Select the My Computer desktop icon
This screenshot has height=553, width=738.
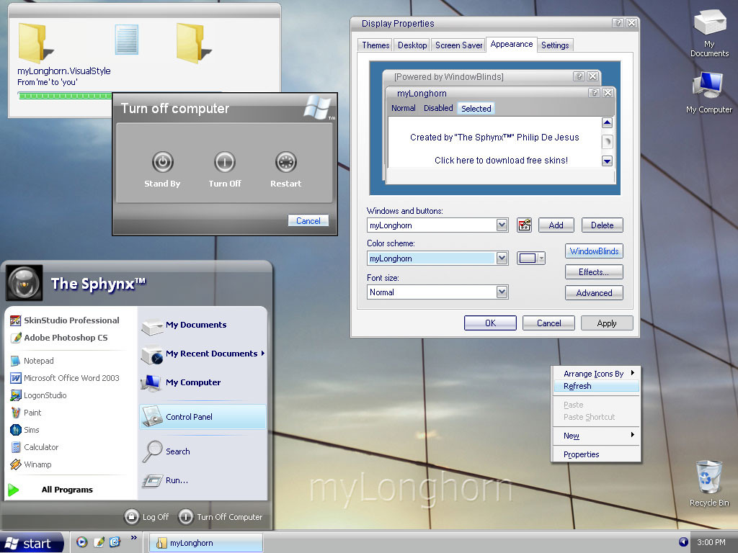pyautogui.click(x=709, y=93)
